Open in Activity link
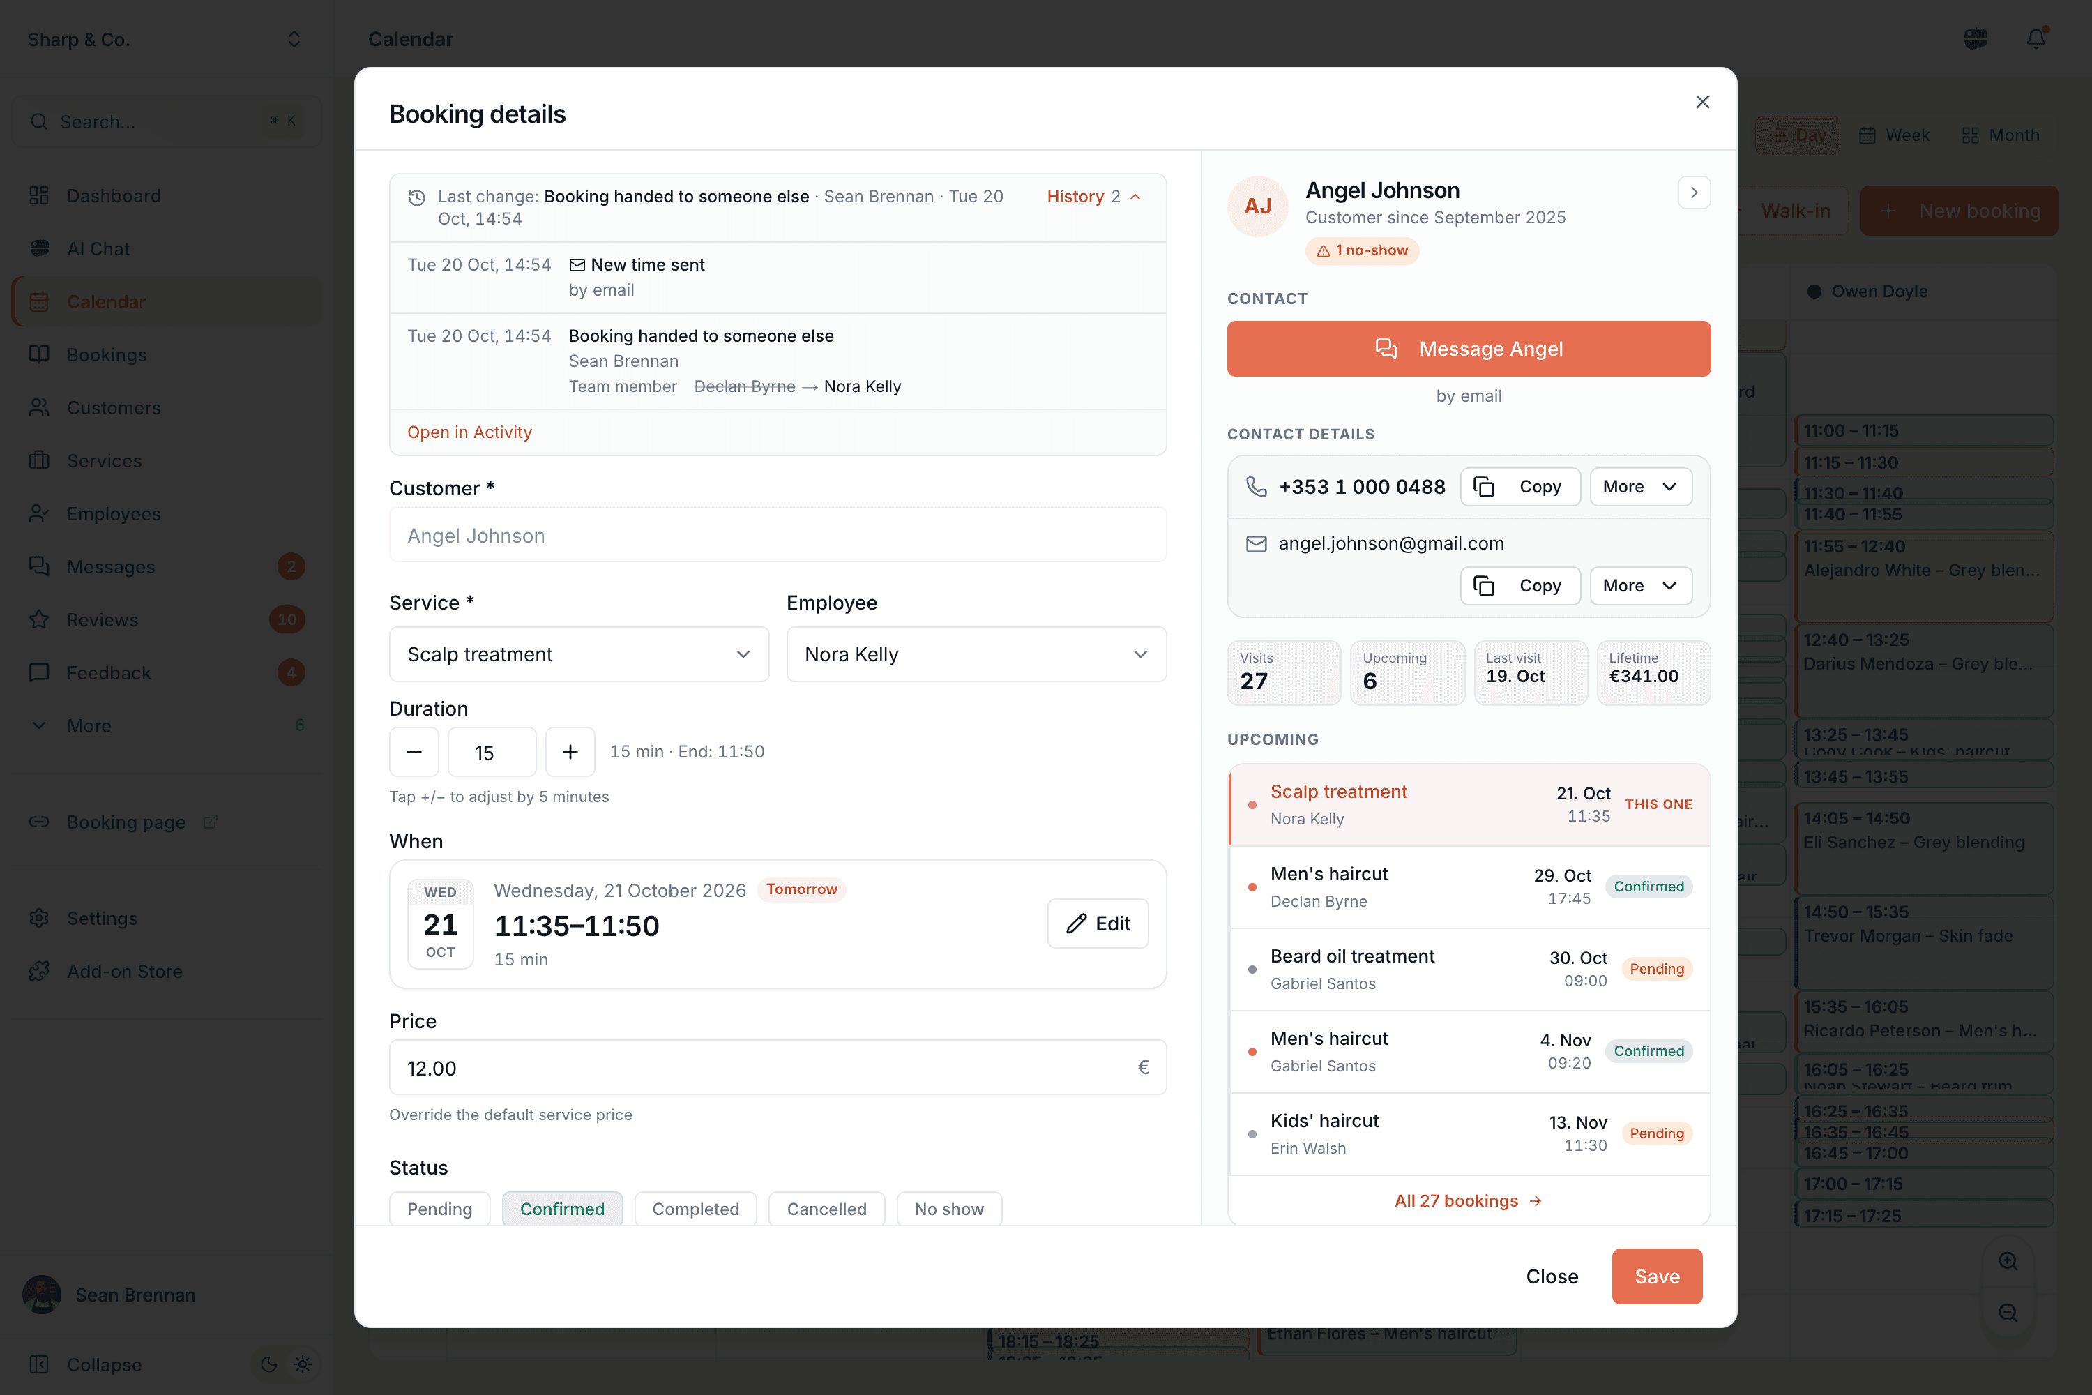2092x1395 pixels. tap(469, 432)
